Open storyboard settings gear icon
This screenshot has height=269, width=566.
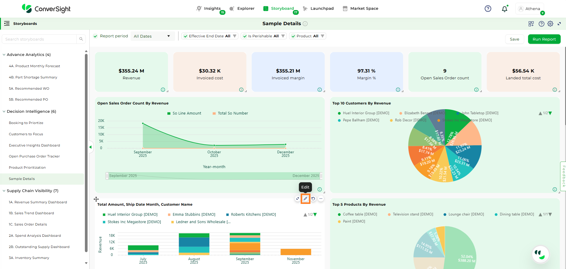pyautogui.click(x=550, y=24)
